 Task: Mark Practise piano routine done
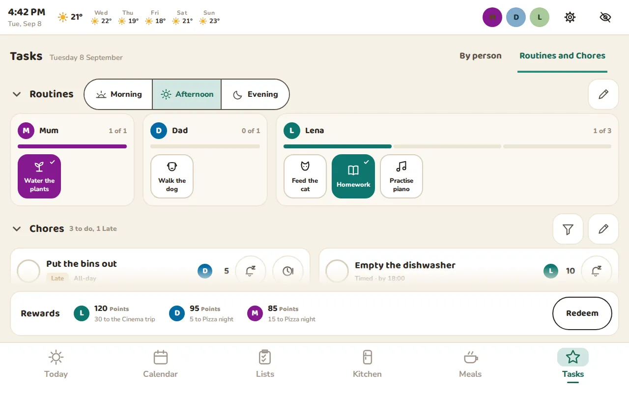coord(401,176)
